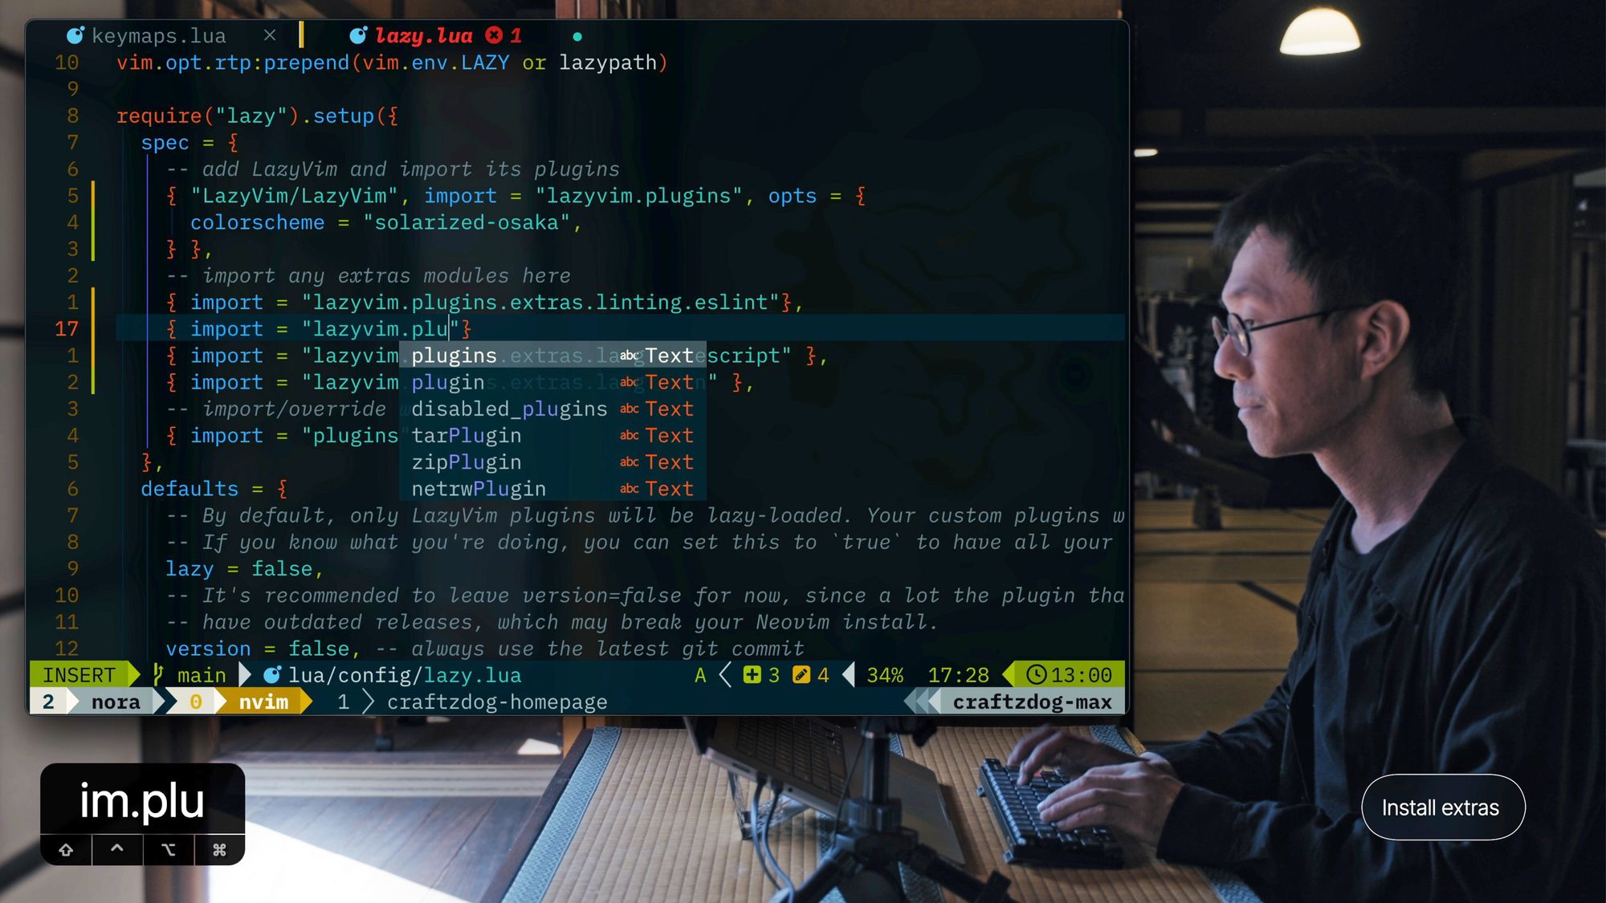Click the 34% scroll percentage indicator
The image size is (1606, 903).
click(882, 673)
